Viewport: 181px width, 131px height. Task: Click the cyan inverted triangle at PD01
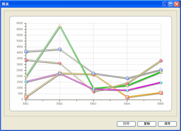26,82
